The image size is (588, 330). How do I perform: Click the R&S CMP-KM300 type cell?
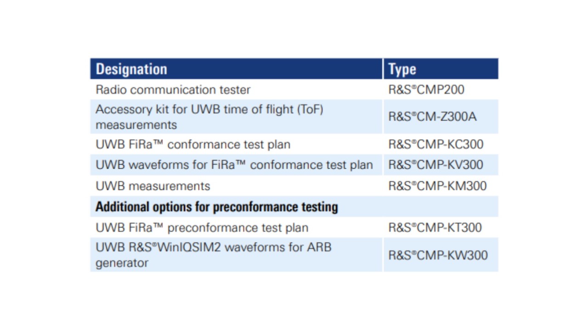[437, 186]
